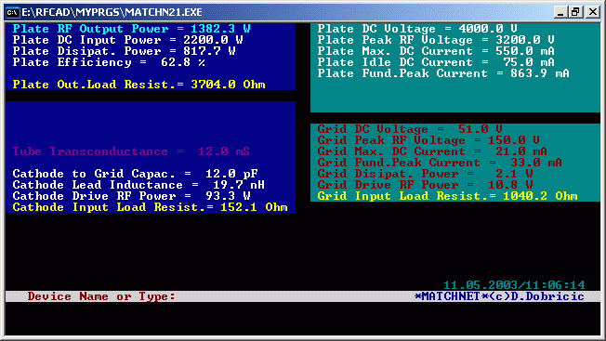Click the Plate DC Voltage line

[417, 29]
